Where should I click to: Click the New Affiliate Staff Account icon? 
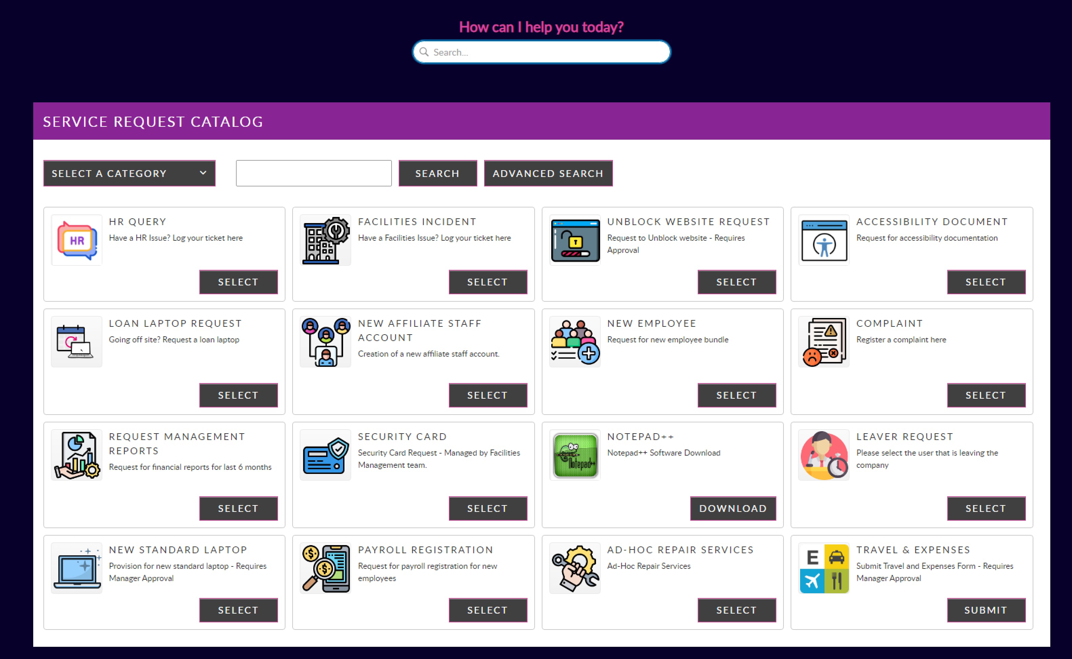point(325,341)
